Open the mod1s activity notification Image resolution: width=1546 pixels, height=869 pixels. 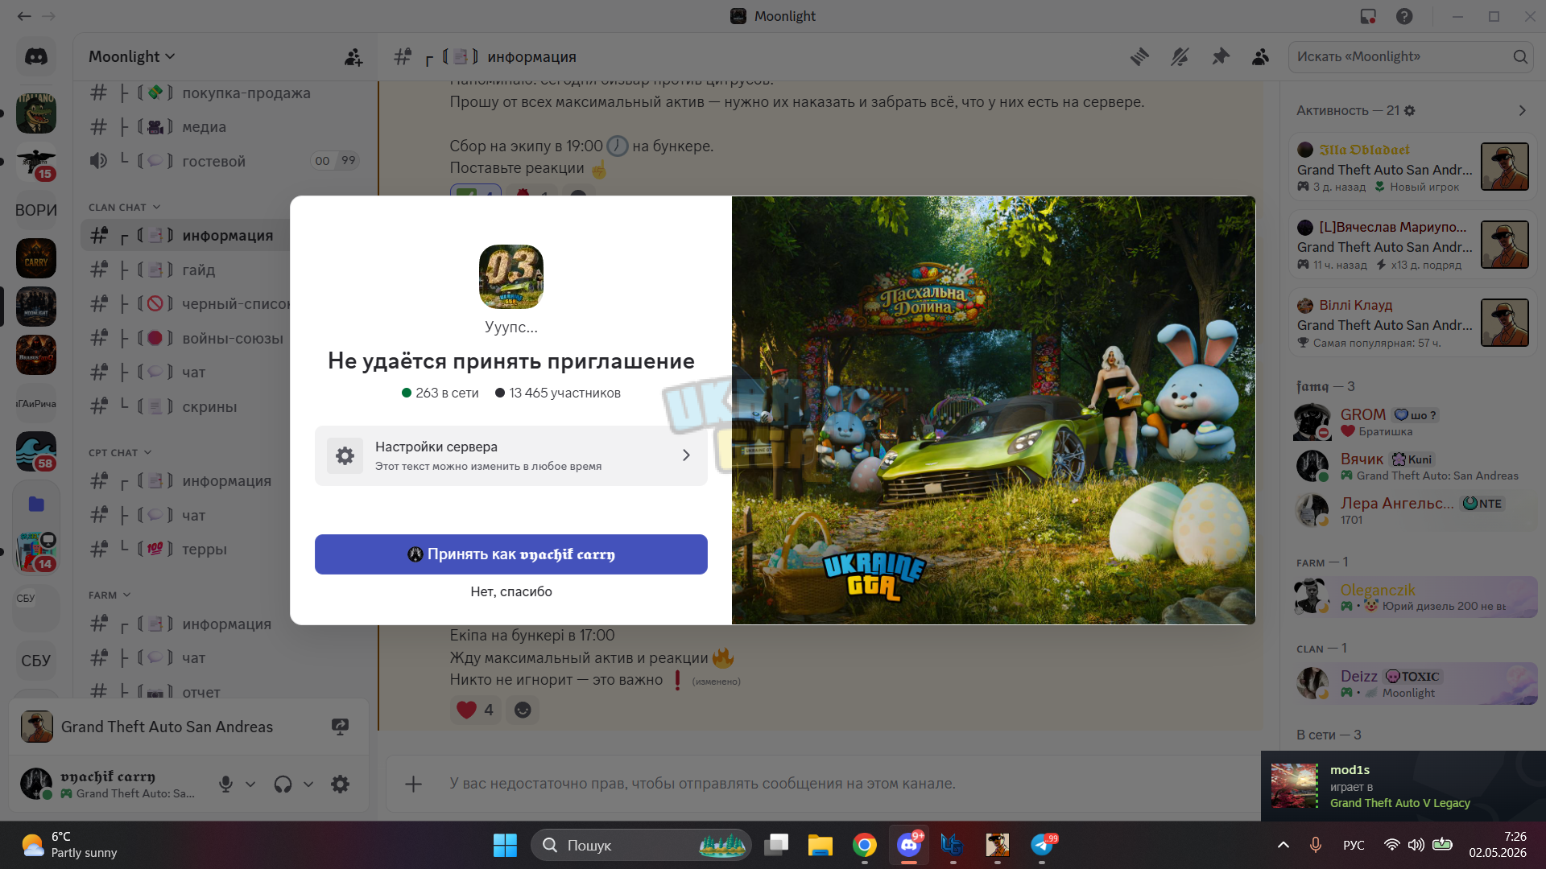coord(1403,786)
